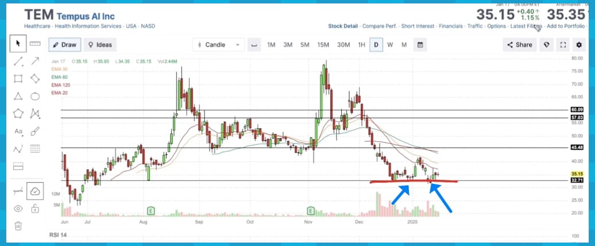Image resolution: width=595 pixels, height=246 pixels.
Task: Select the ruler measure tool
Action: pos(35,43)
